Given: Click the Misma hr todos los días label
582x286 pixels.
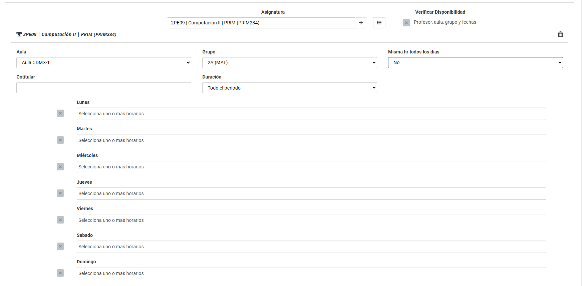Looking at the screenshot, I should click(413, 52).
